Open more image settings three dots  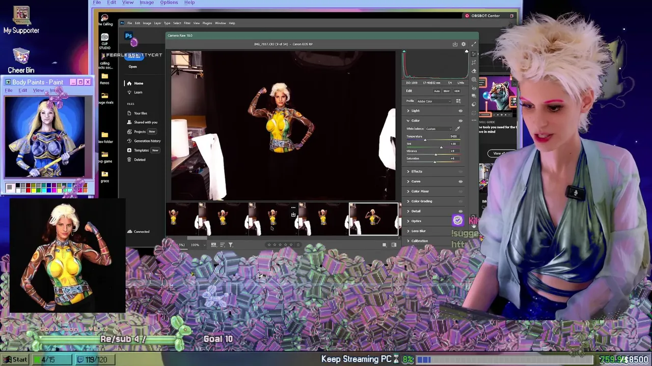click(x=474, y=120)
